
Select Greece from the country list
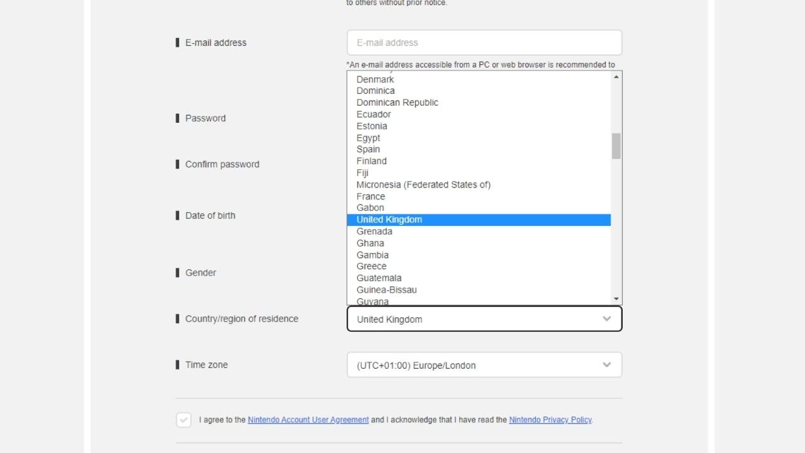coord(372,266)
